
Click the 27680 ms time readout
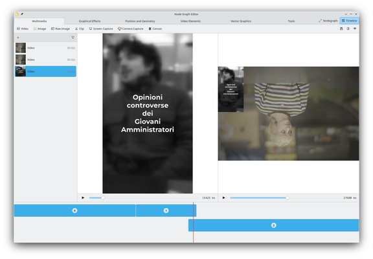(x=350, y=198)
